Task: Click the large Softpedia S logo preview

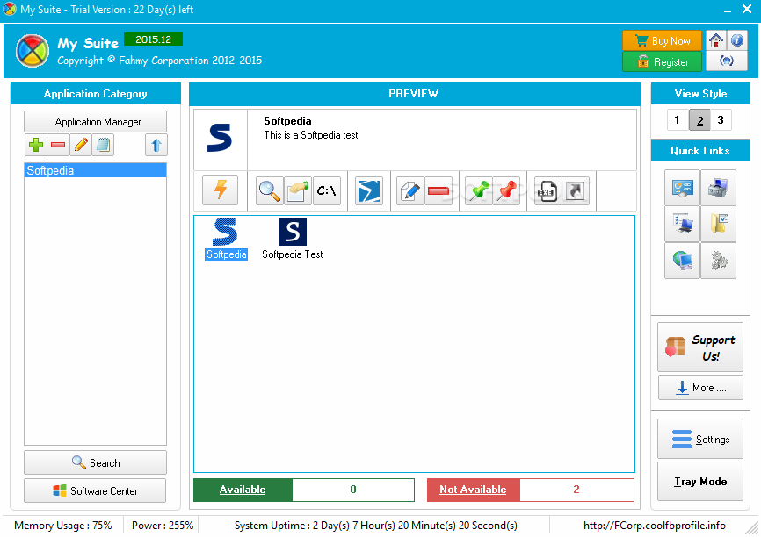Action: click(220, 138)
